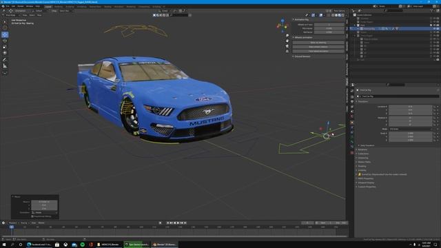Toggle viewport overlays button
This screenshot has height=248, width=441.
pyautogui.click(x=321, y=15)
